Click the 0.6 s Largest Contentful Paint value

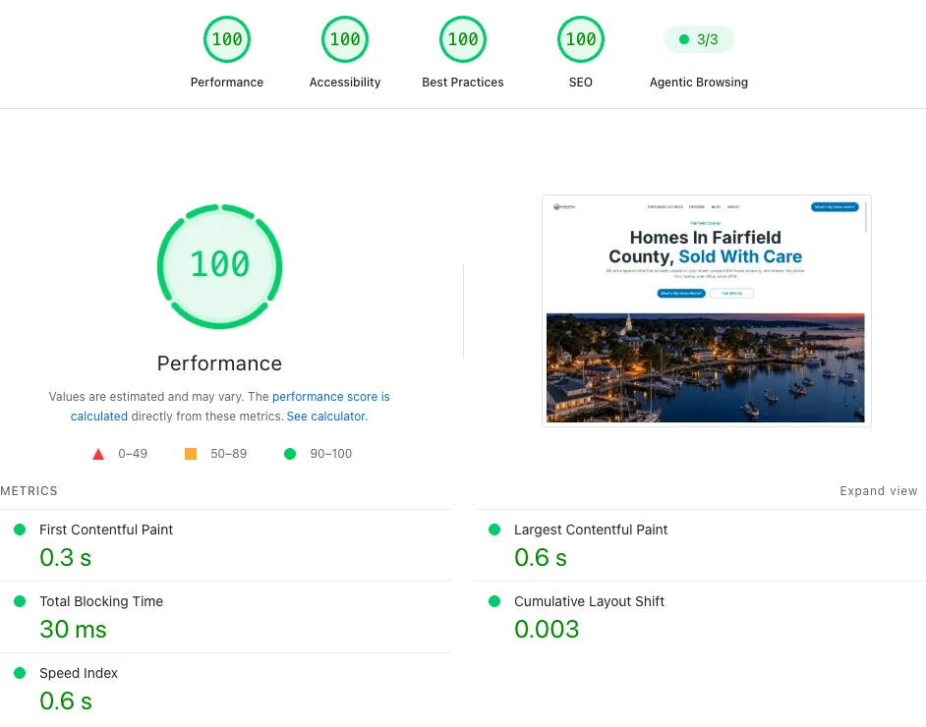pyautogui.click(x=541, y=558)
